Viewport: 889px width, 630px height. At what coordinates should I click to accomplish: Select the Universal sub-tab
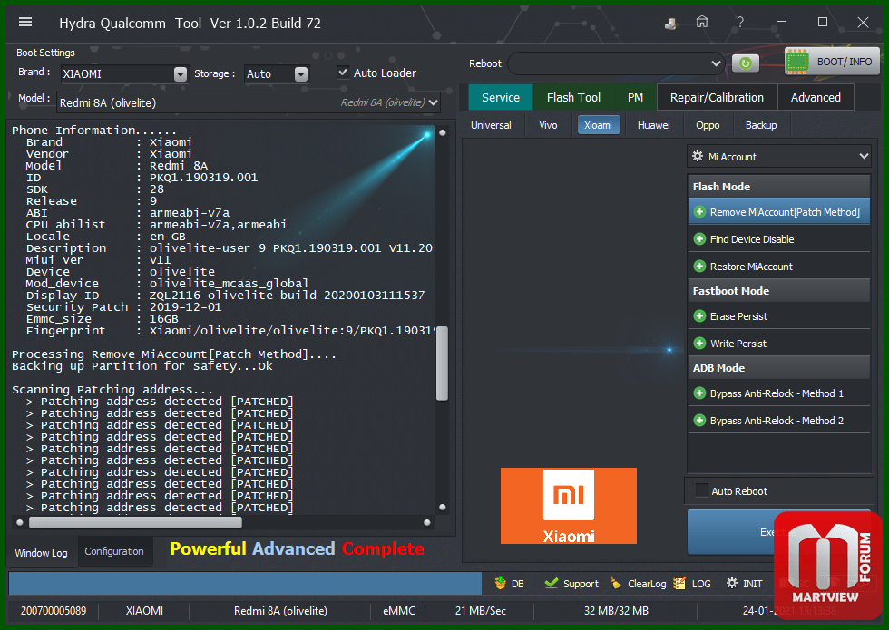pyautogui.click(x=491, y=125)
